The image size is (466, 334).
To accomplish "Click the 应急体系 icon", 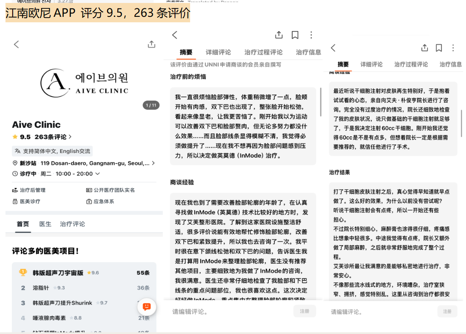I will (89, 201).
